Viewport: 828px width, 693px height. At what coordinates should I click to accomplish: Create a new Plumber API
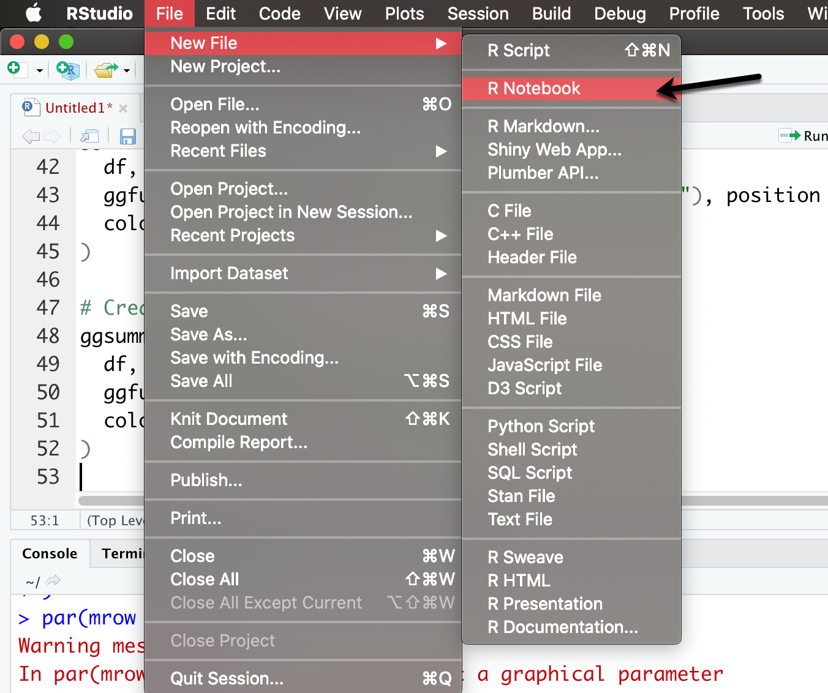click(x=571, y=173)
